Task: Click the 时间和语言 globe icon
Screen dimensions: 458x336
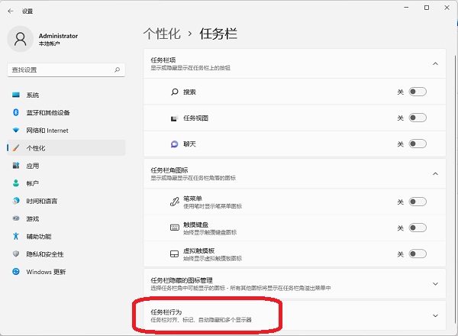Action: tap(16, 201)
